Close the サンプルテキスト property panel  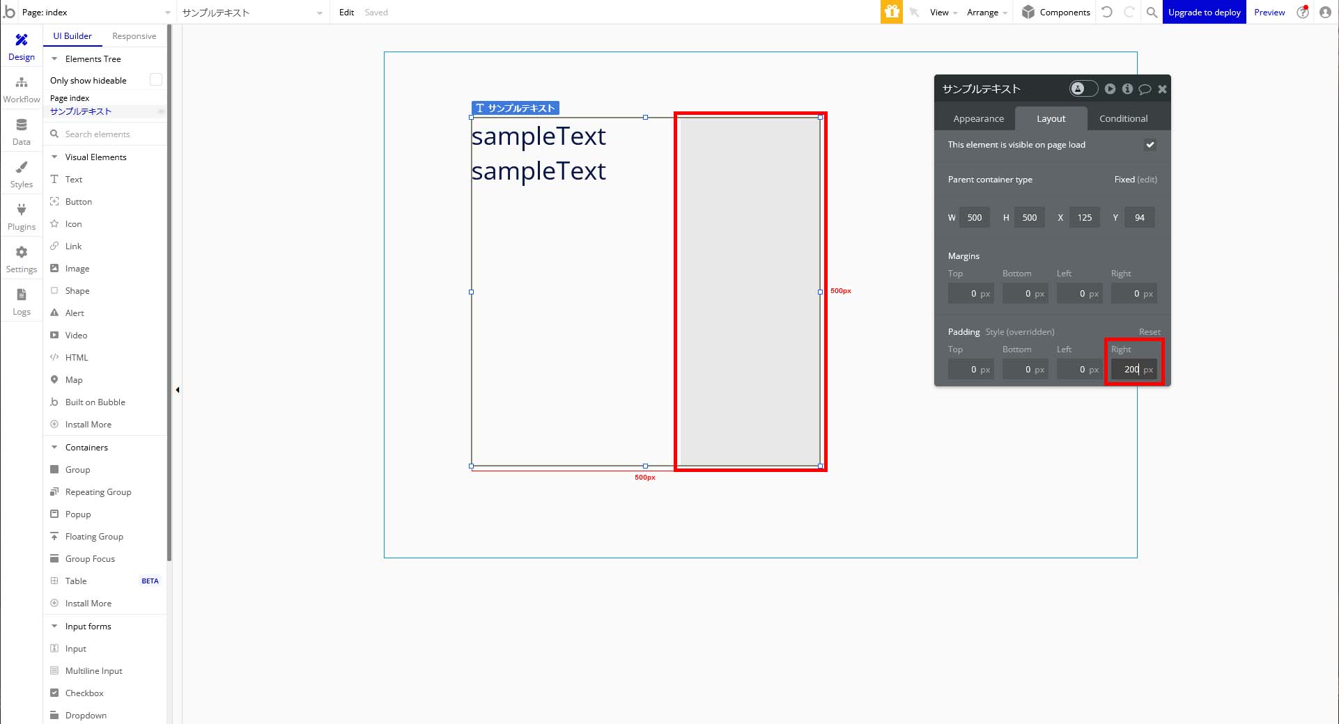pyautogui.click(x=1162, y=89)
